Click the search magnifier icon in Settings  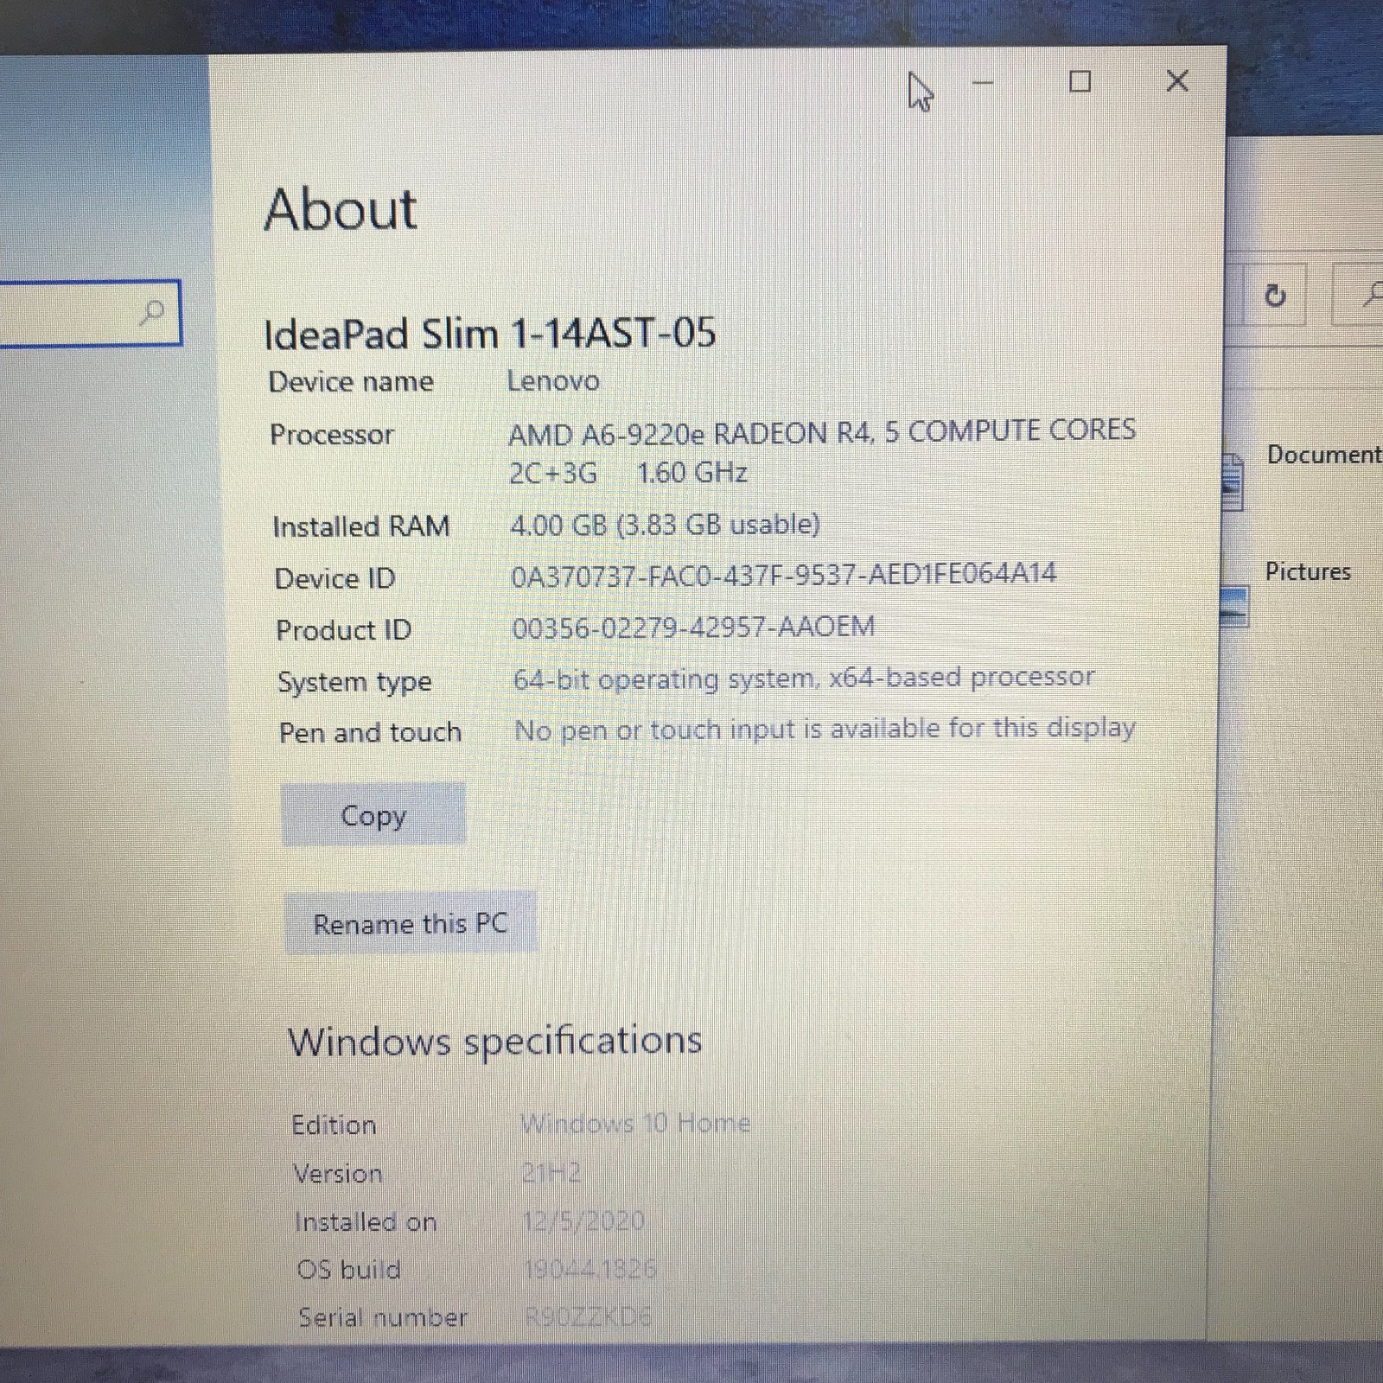152,312
